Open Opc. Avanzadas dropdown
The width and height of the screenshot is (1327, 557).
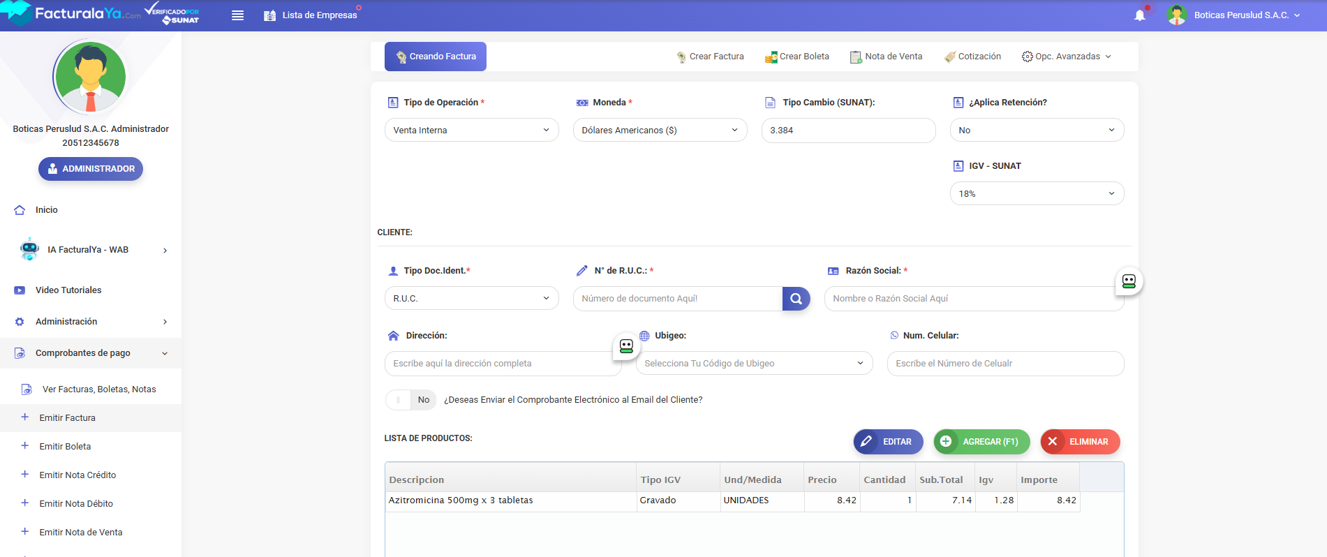[1066, 57]
